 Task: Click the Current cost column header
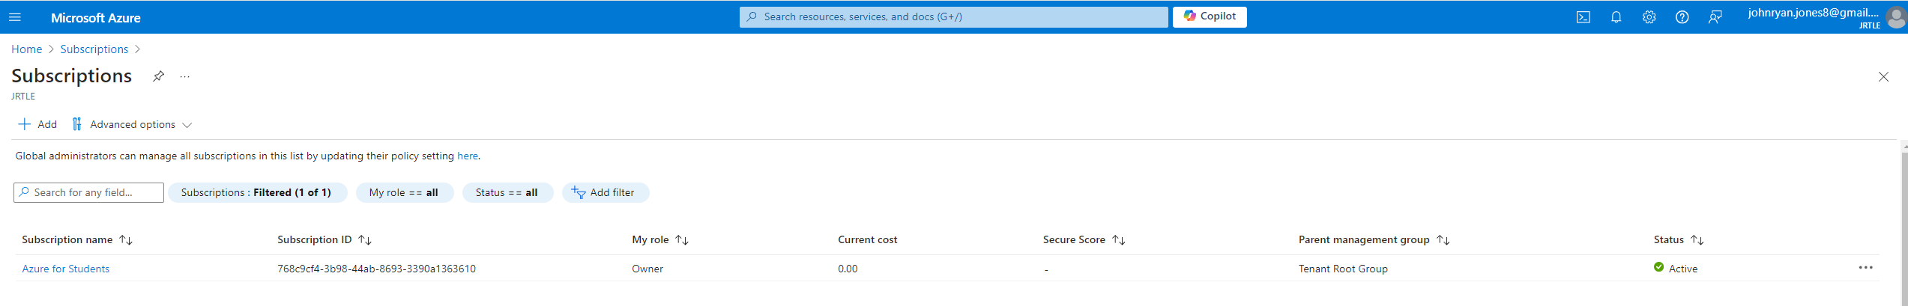click(x=868, y=240)
